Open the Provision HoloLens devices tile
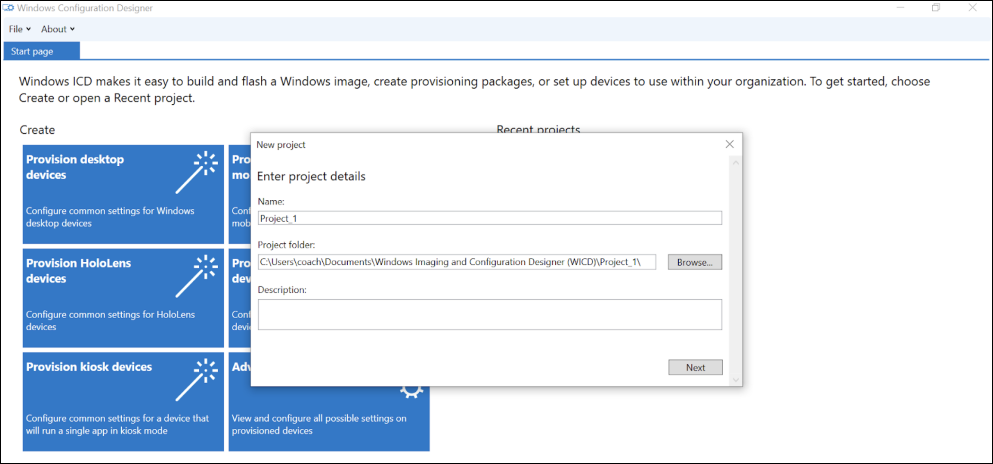This screenshot has width=993, height=464. point(123,298)
